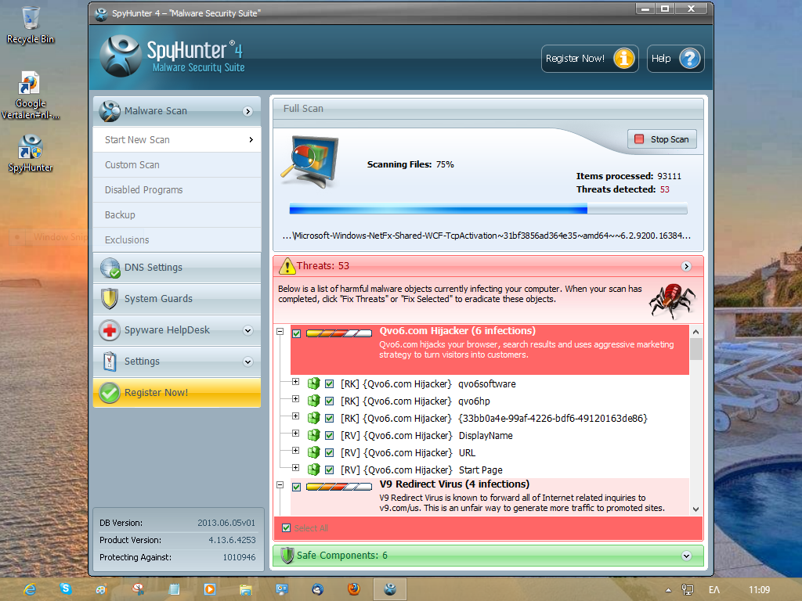Expand the Spyware HelpDesk section chevron

[248, 330]
